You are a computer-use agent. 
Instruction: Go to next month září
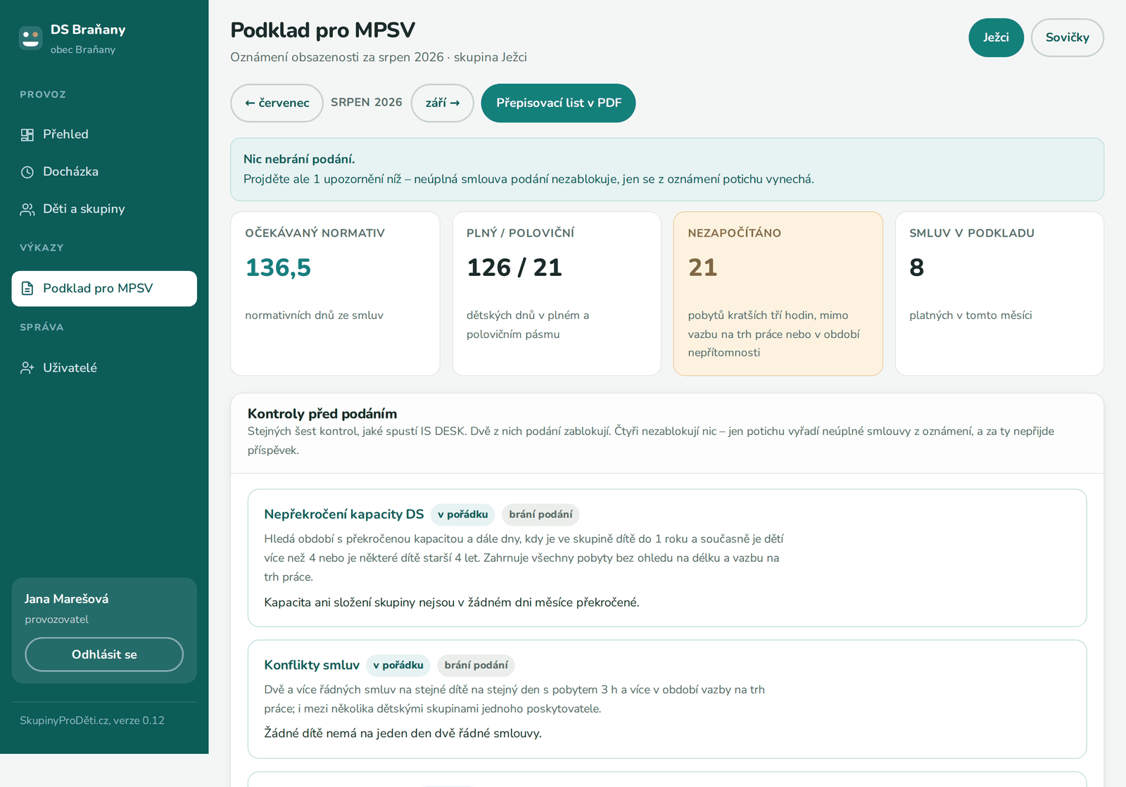point(442,103)
